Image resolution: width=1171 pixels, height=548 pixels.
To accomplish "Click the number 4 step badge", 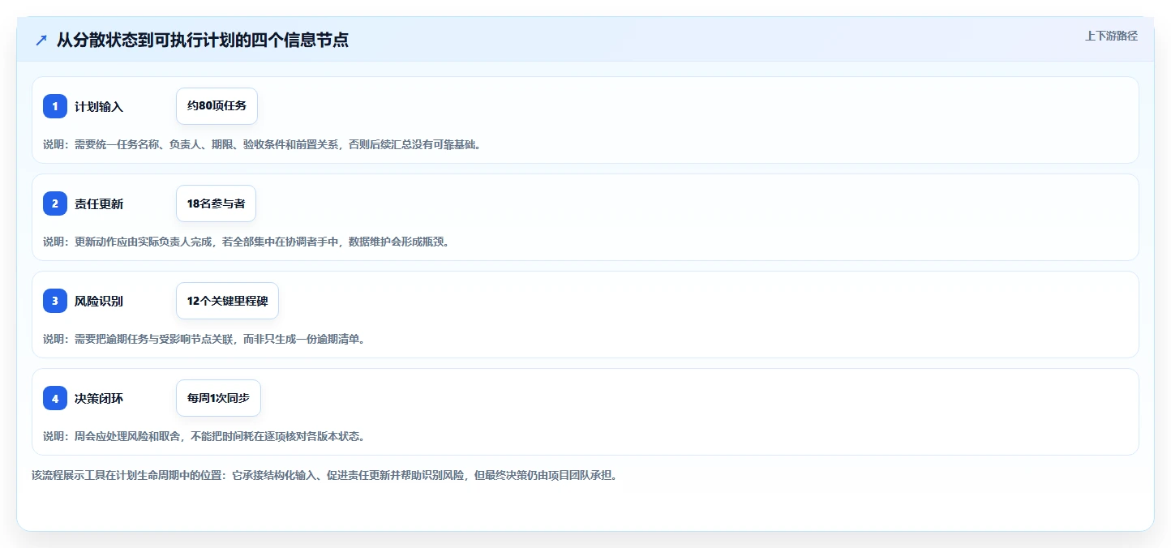I will pyautogui.click(x=55, y=398).
